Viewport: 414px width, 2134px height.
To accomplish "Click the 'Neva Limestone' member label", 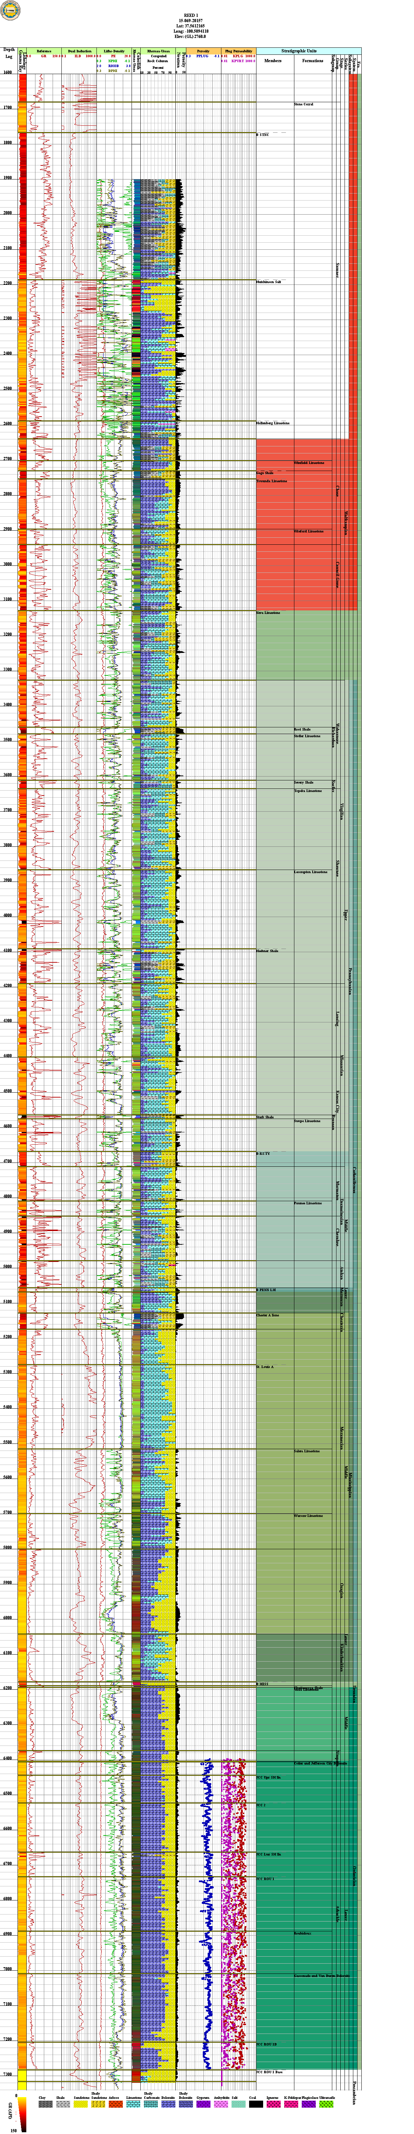I will coord(268,613).
